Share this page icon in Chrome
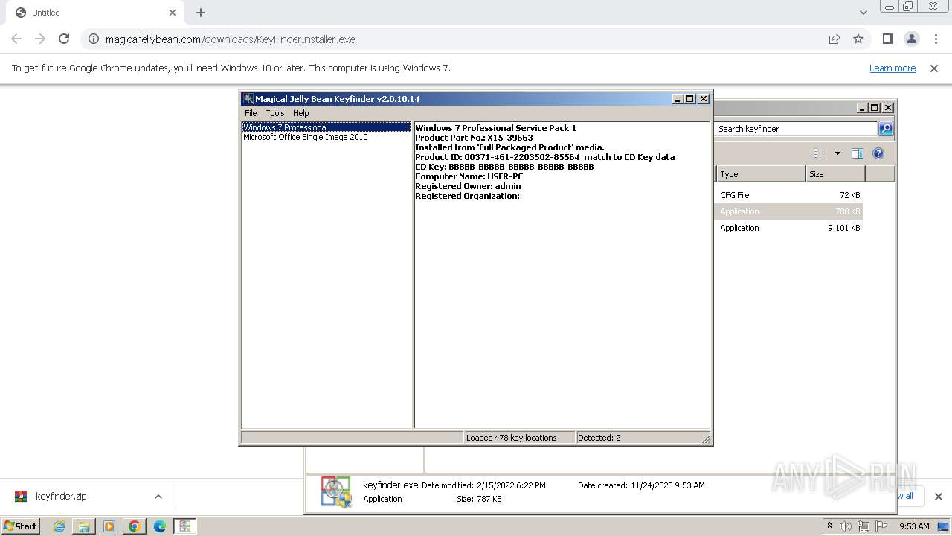The height and width of the screenshot is (536, 952). pos(834,39)
